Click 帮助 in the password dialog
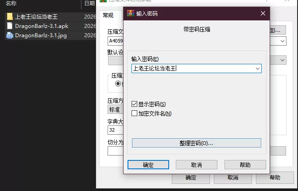The image size is (298, 191). [x=245, y=165]
